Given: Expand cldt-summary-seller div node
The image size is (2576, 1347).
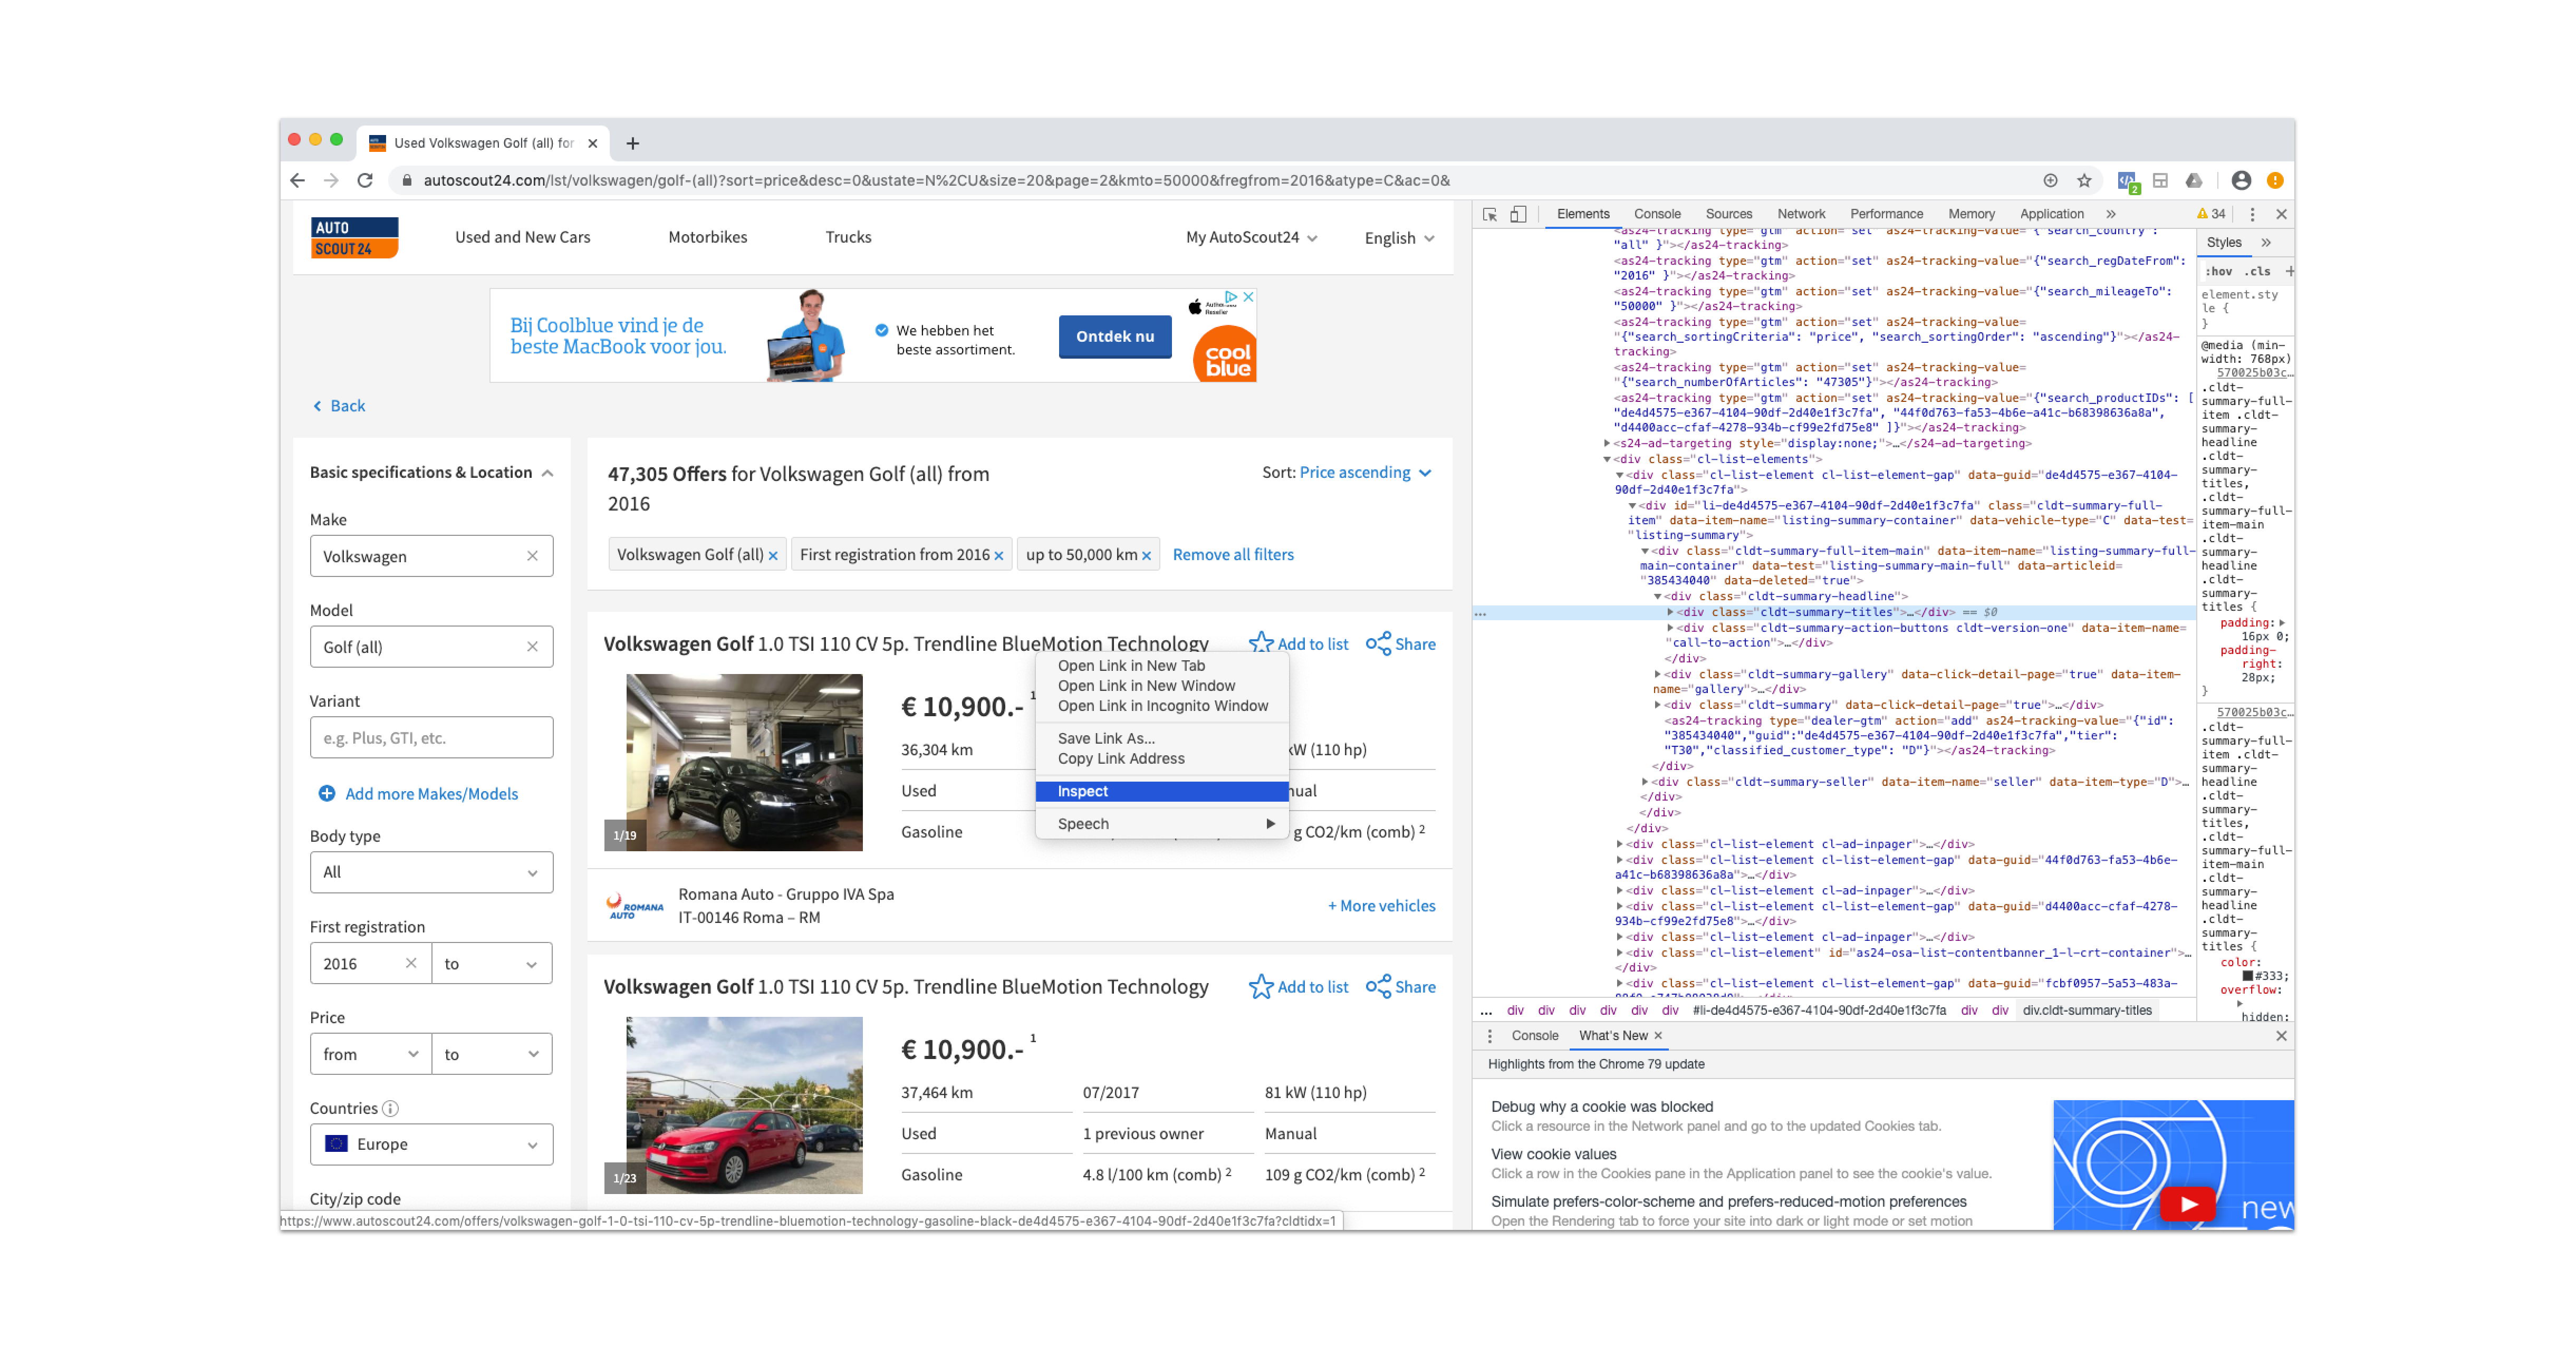Looking at the screenshot, I should pyautogui.click(x=1645, y=782).
